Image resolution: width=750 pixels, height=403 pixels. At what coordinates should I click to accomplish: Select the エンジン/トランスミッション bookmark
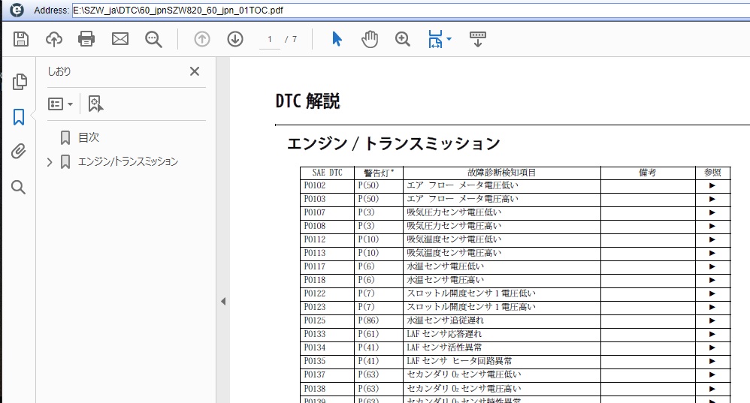pyautogui.click(x=128, y=161)
